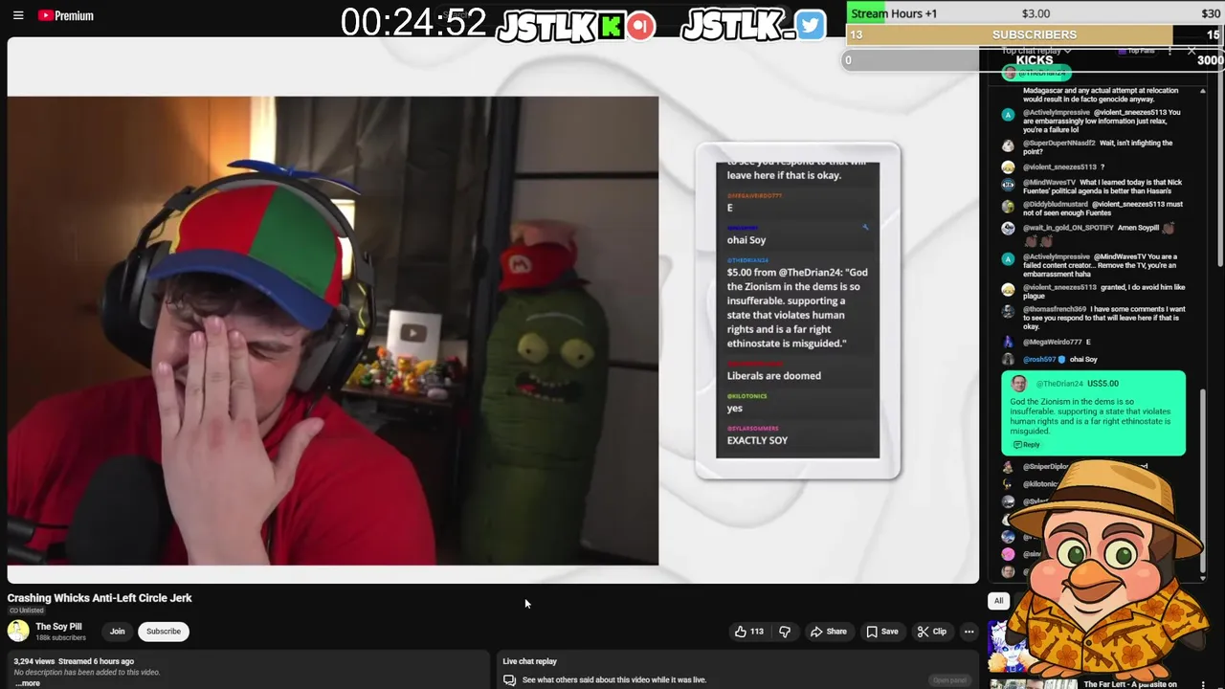
Task: Dislike this video with thumbs-down icon
Action: click(x=785, y=632)
